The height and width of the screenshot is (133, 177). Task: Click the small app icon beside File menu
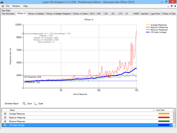[3, 6]
